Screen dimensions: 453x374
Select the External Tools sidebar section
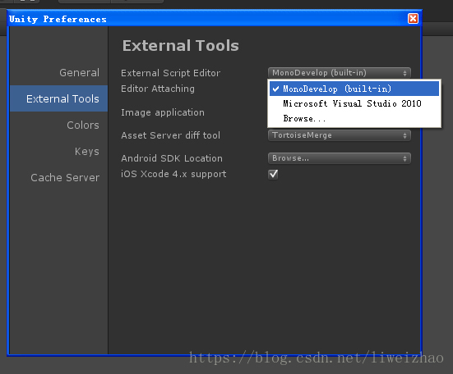(x=58, y=98)
